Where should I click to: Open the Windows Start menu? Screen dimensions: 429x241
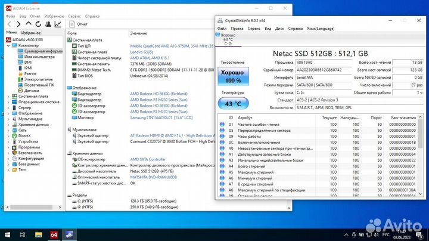[x=7, y=234]
